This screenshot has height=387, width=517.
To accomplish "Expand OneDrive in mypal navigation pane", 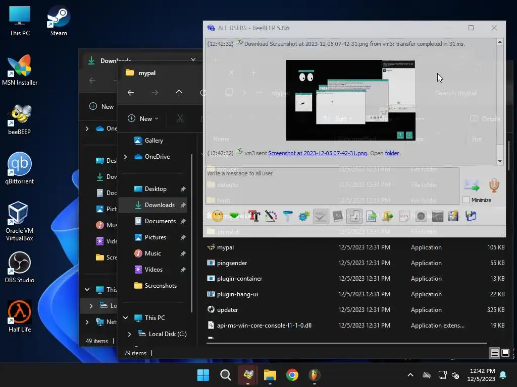I will pyautogui.click(x=125, y=157).
